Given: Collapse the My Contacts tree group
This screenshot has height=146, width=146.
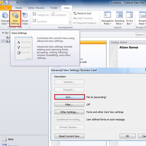Looking at the screenshot, I should 3,33.
